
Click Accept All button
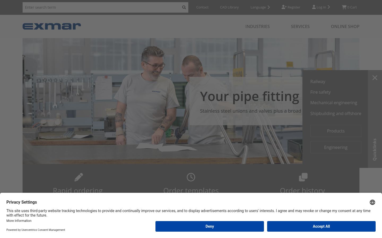[321, 226]
